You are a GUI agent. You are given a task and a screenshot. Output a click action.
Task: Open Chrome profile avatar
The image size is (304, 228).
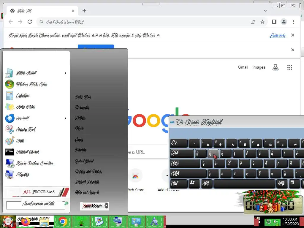point(284,22)
